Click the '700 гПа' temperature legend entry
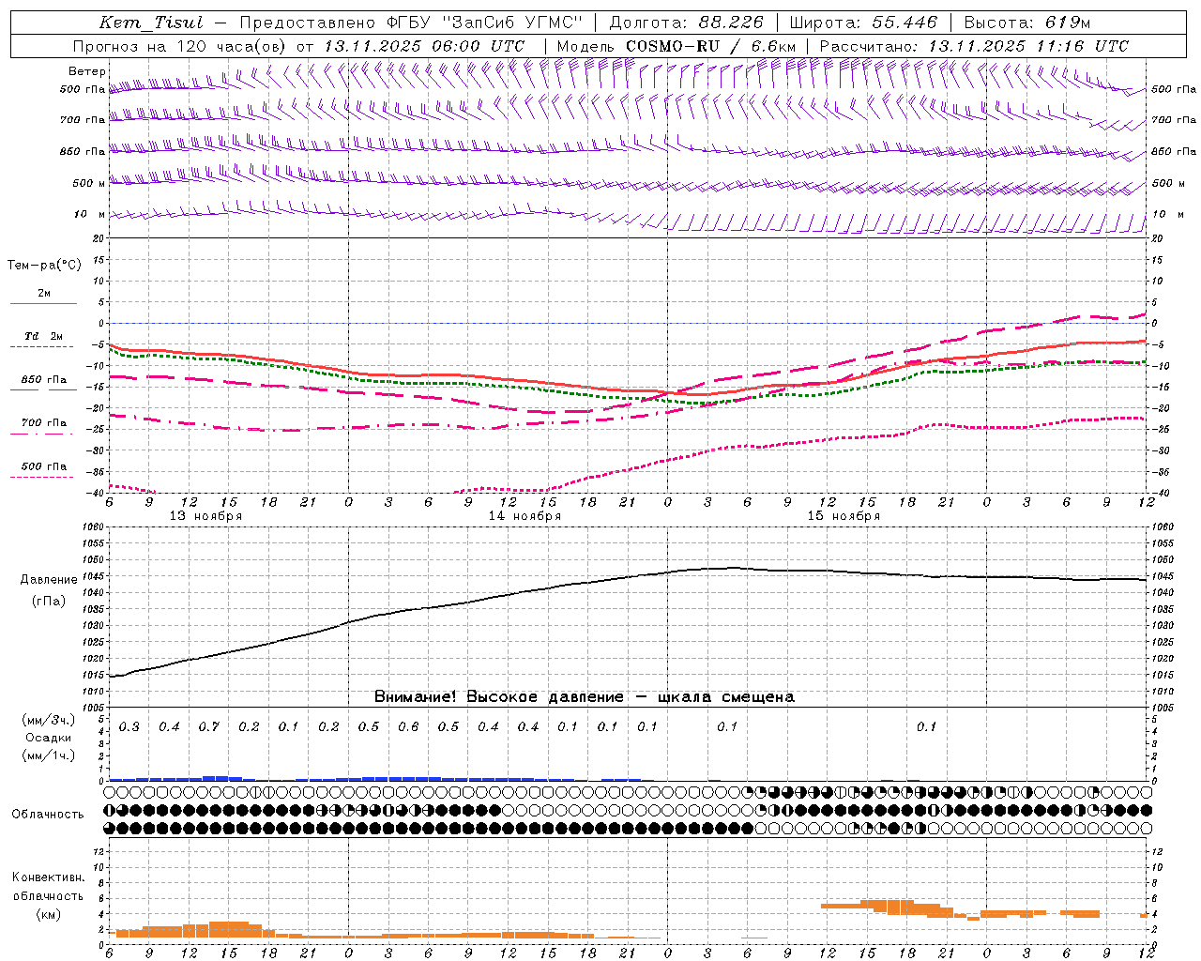Screen dimensions: 1201x961 pyautogui.click(x=44, y=423)
